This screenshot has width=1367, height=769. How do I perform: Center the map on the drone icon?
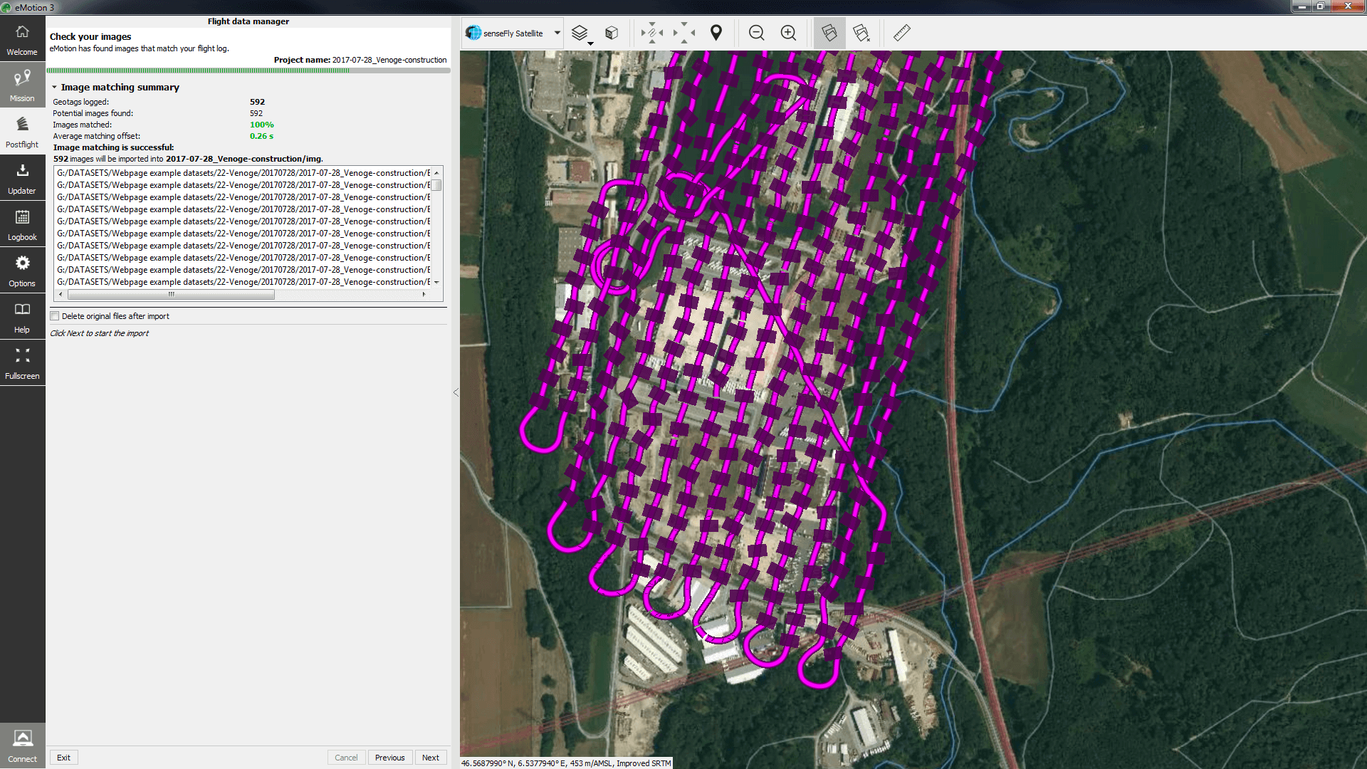tap(651, 33)
